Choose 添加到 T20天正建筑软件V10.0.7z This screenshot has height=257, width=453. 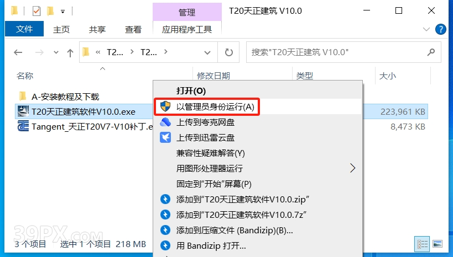click(257, 215)
